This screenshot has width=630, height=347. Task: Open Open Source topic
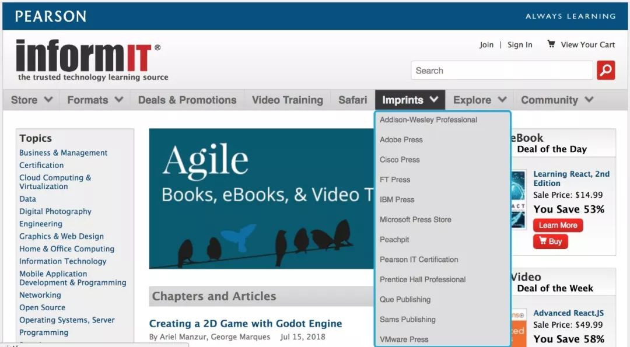42,307
